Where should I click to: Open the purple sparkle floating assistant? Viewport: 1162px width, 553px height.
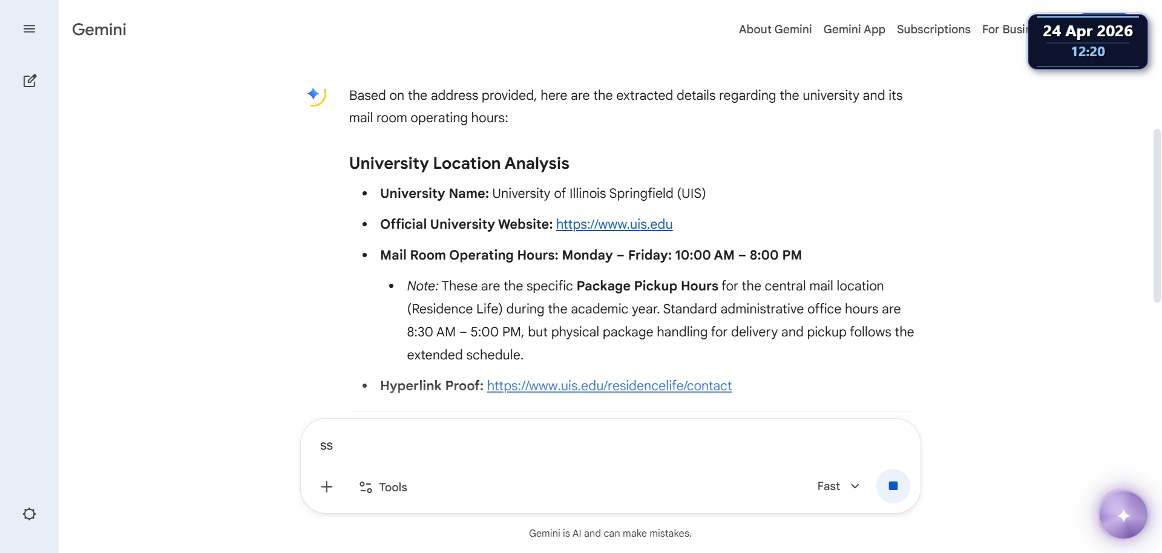(x=1123, y=515)
